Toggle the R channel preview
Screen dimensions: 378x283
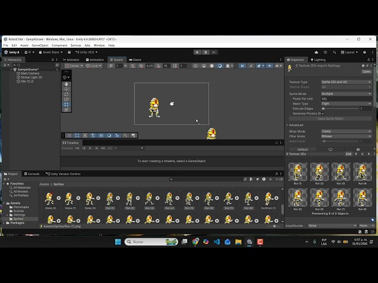pyautogui.click(x=356, y=154)
